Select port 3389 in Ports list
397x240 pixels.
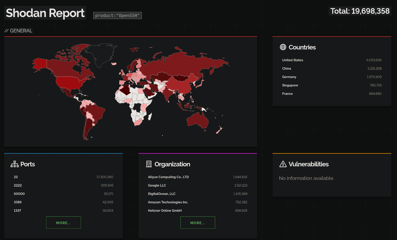18,202
